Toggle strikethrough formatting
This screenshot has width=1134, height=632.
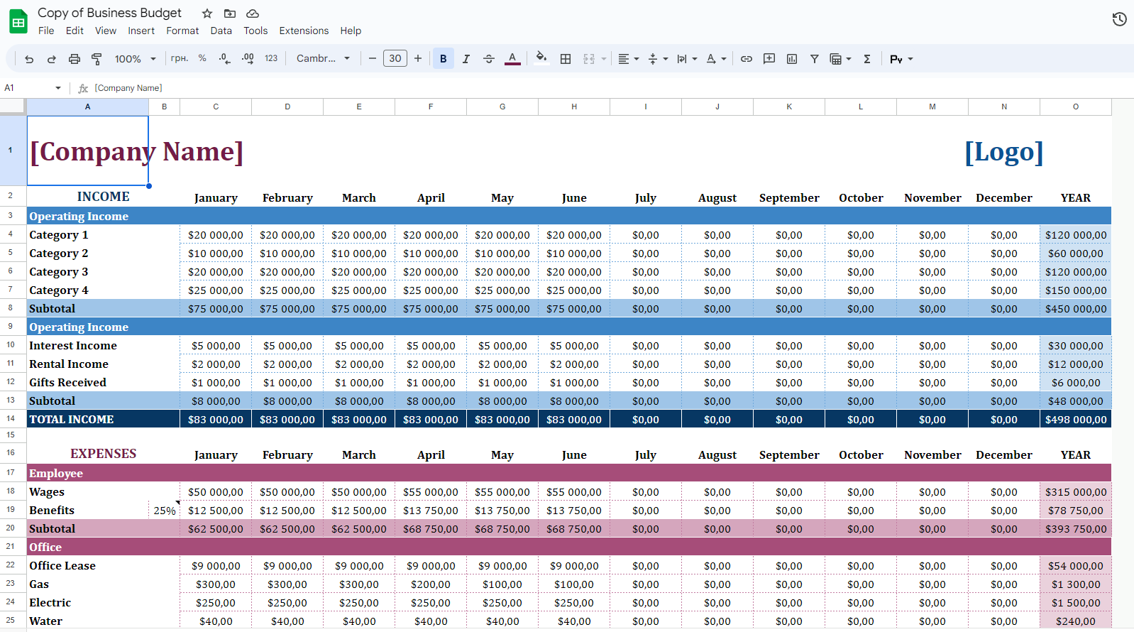[489, 59]
